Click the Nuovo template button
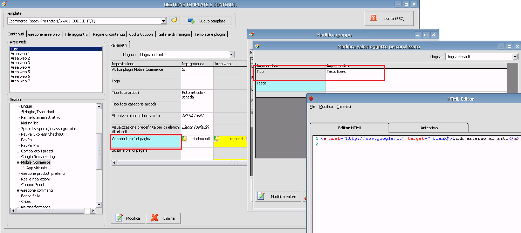The image size is (521, 233). (x=207, y=21)
